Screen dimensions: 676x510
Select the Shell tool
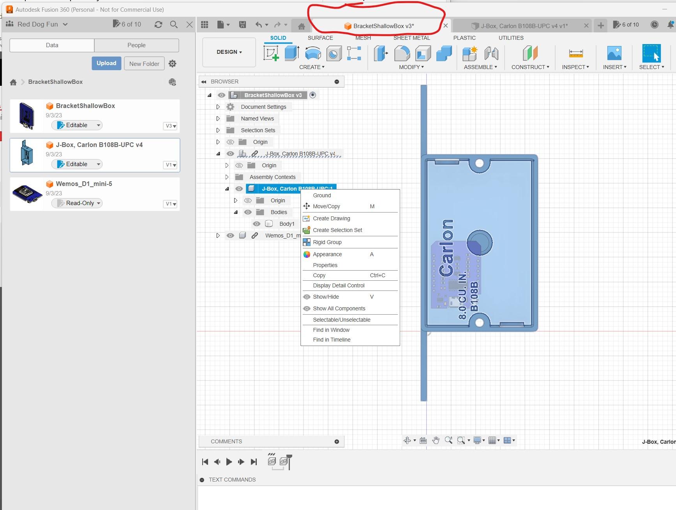tap(423, 53)
